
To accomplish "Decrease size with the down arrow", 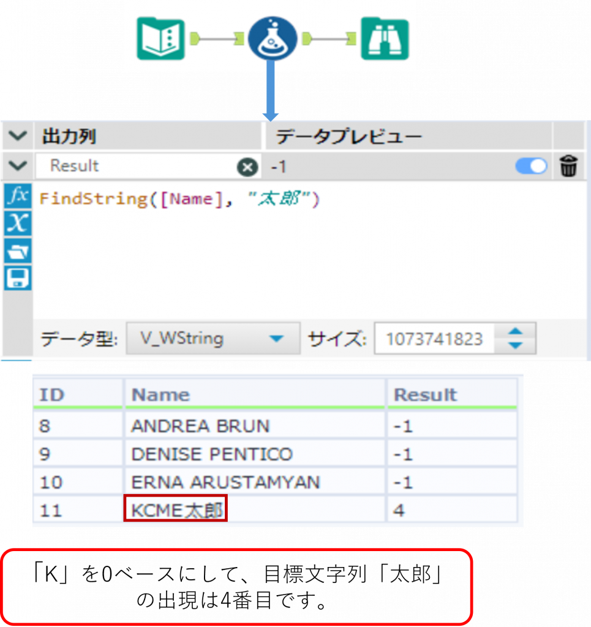I will click(516, 346).
